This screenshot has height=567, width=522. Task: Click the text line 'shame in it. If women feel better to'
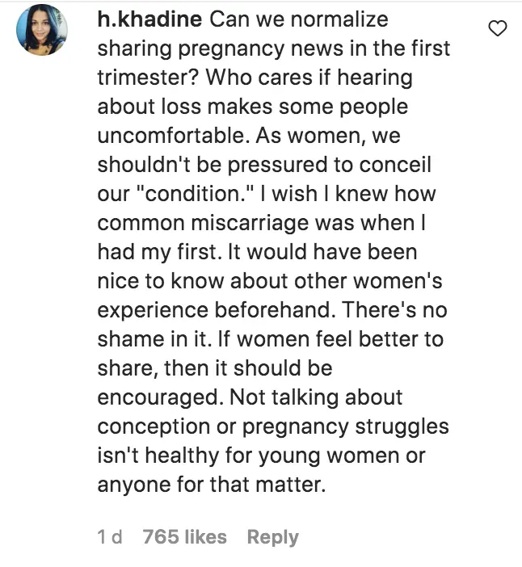pyautogui.click(x=270, y=338)
